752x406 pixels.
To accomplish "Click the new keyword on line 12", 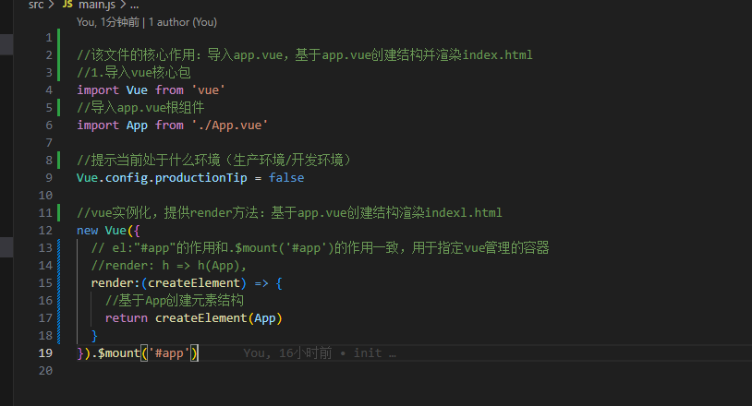I will click(x=87, y=231).
